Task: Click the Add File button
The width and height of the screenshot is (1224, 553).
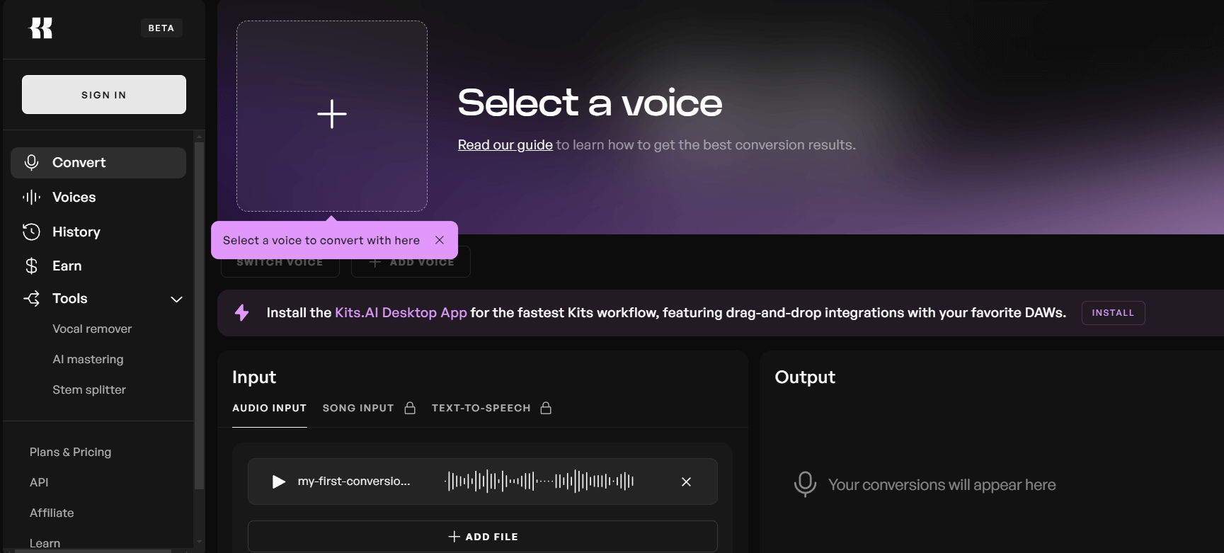Action: click(x=483, y=537)
